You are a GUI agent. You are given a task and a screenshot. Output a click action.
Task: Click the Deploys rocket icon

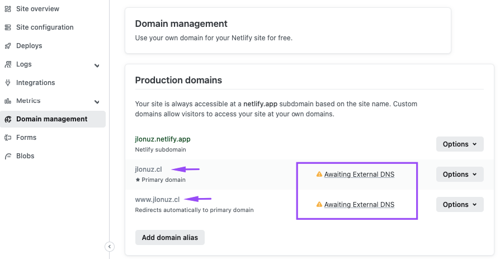coord(8,46)
